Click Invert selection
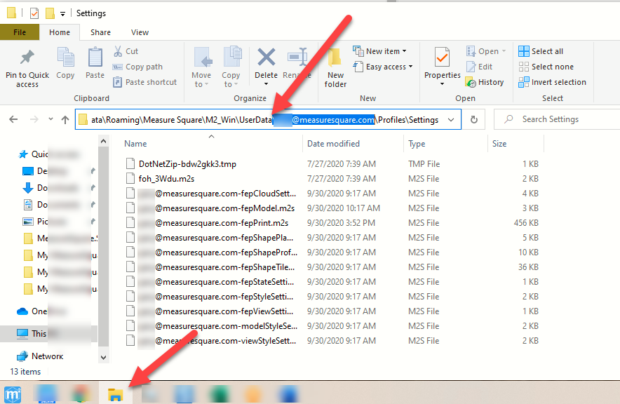Viewport: 620px width, 404px height. 553,82
